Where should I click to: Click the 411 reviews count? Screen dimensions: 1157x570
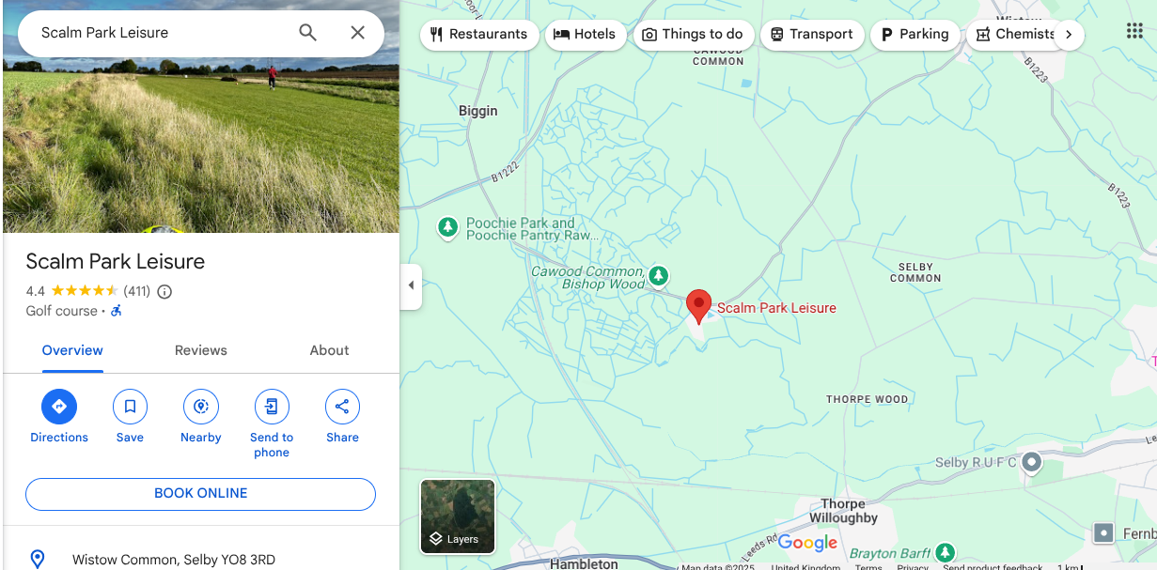tap(137, 291)
